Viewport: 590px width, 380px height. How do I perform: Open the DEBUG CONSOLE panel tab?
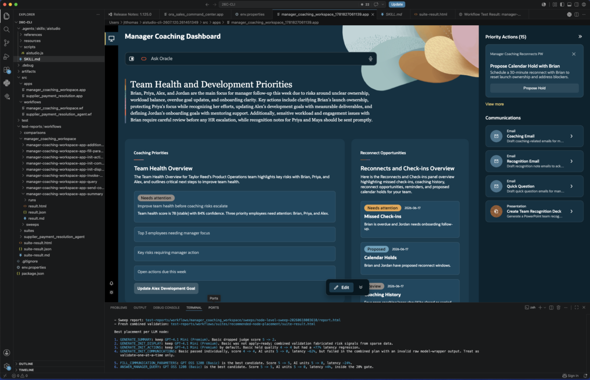pos(166,308)
